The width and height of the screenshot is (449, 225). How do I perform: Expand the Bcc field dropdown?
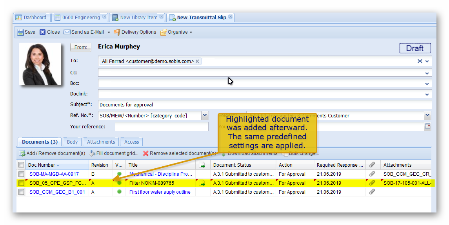click(x=427, y=84)
